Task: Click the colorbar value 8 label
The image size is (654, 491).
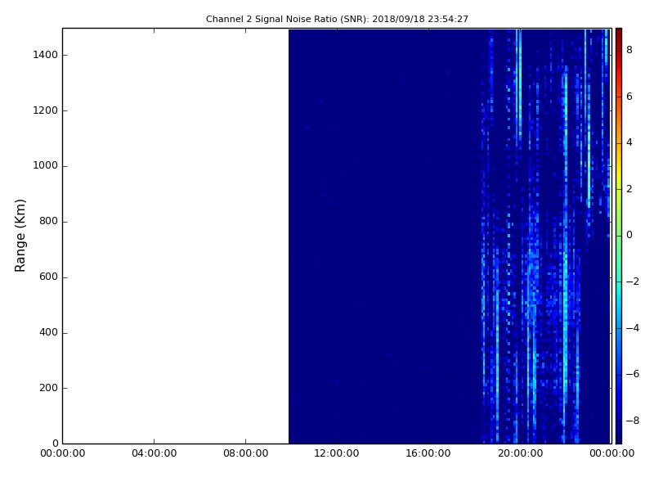Action: (629, 50)
